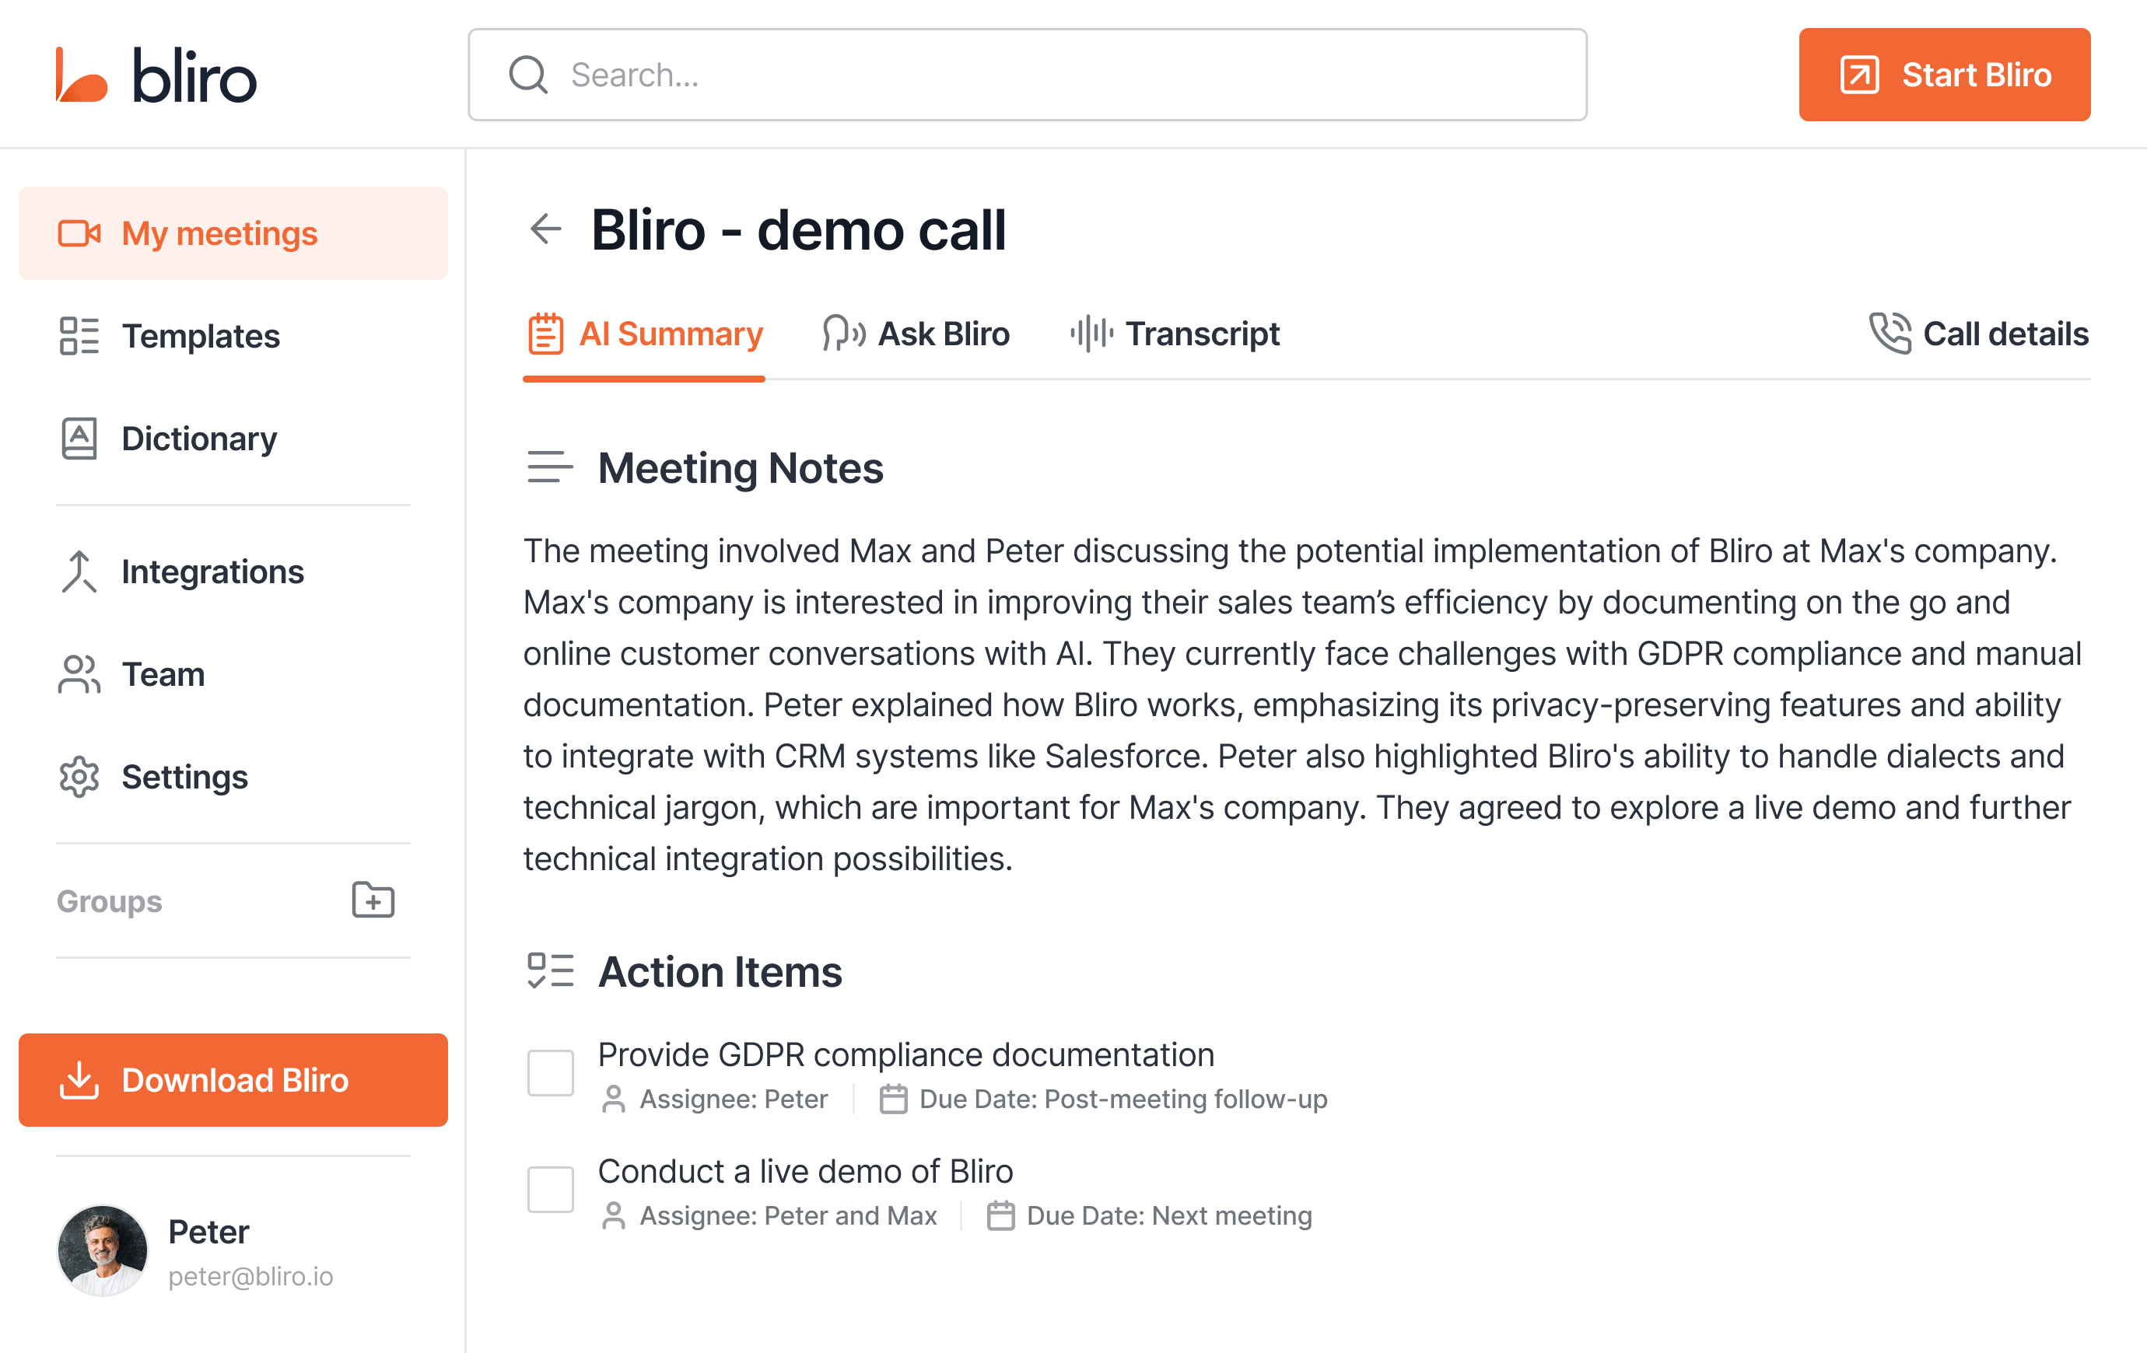Click the AI Summary clipboard icon

click(x=545, y=334)
